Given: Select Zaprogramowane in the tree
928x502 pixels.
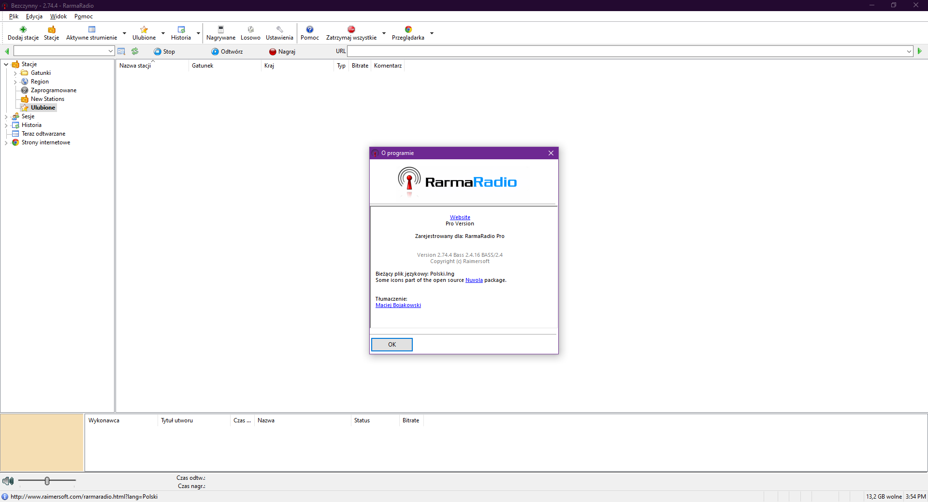Looking at the screenshot, I should (54, 90).
